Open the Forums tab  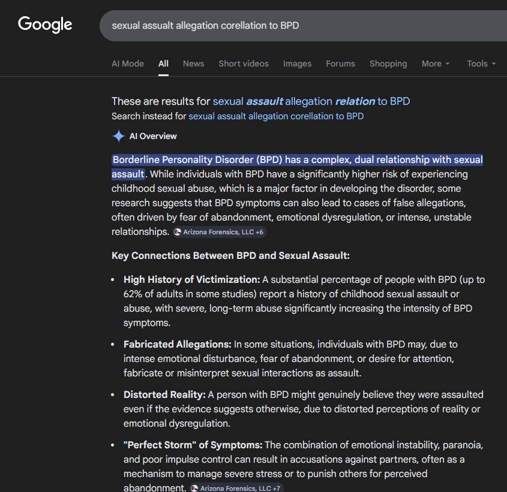coord(340,64)
